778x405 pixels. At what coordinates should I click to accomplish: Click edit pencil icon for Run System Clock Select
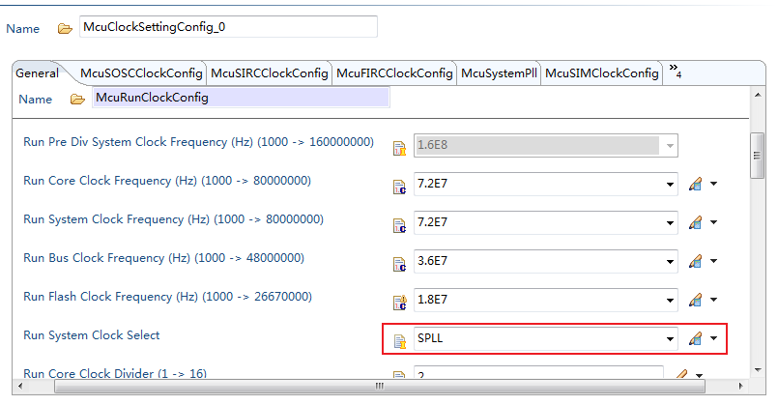695,338
